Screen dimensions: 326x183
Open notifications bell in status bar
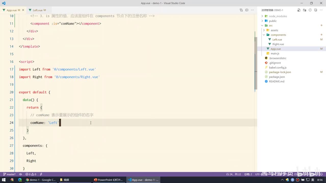321,174
